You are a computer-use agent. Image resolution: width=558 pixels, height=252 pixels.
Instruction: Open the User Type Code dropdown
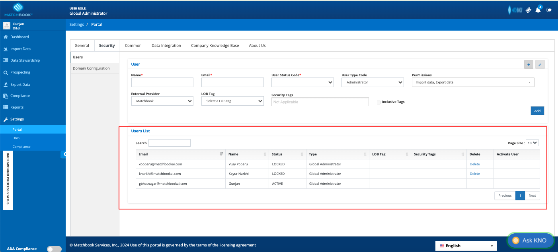point(373,82)
